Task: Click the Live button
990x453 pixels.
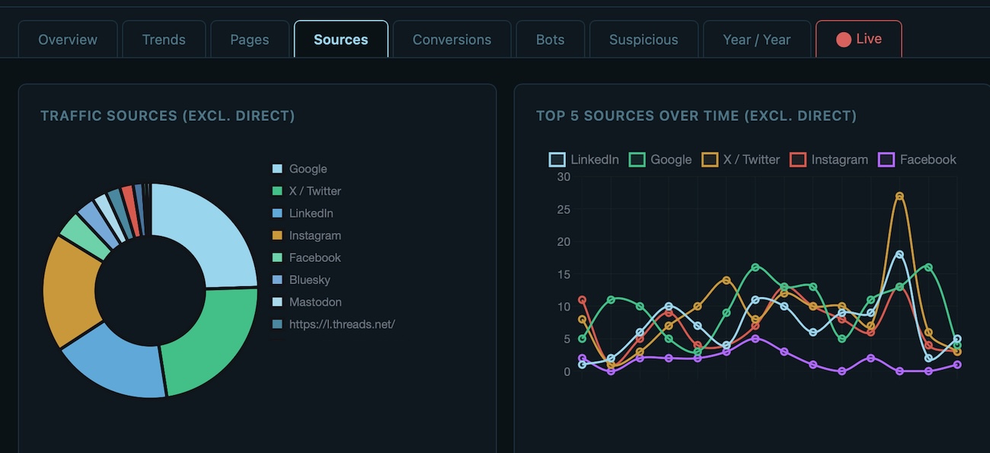Action: [x=858, y=39]
